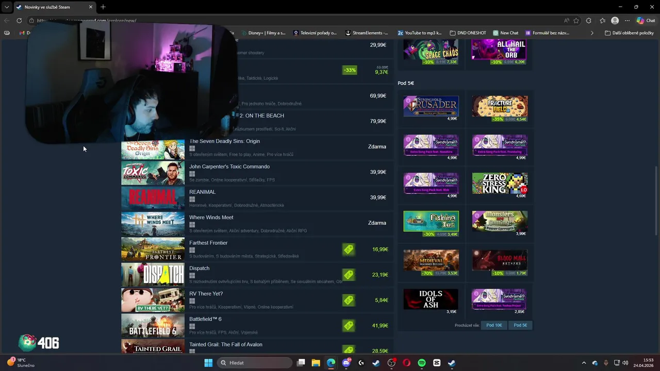Click the REANIMAL red thumbnail
This screenshot has width=660, height=371.
click(x=153, y=198)
